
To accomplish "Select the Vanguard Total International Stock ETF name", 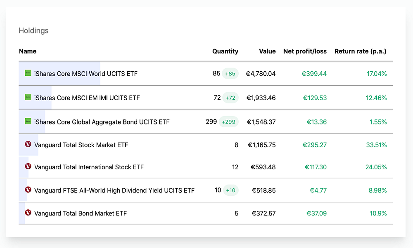I will [x=89, y=167].
